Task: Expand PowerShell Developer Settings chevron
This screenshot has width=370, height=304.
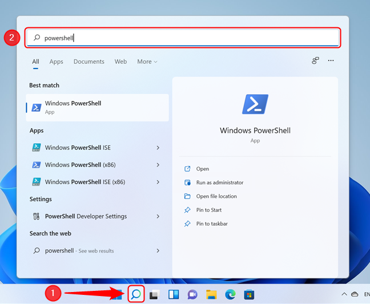Action: coord(158,216)
